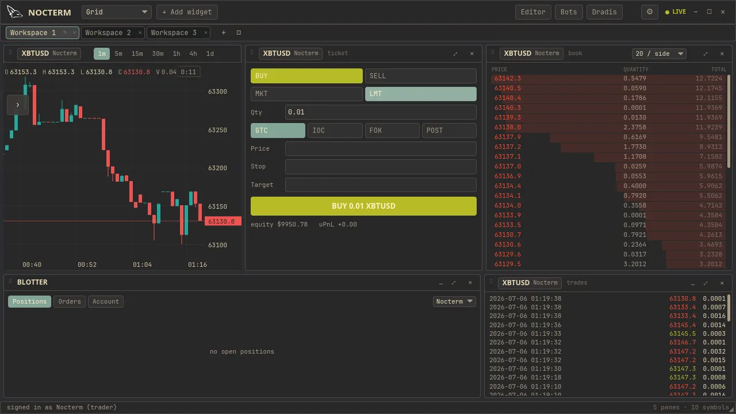Close the ticket panel
Viewport: 736px width, 414px height.
[x=472, y=53]
